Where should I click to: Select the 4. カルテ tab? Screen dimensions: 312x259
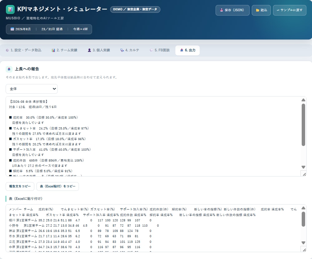(130, 50)
